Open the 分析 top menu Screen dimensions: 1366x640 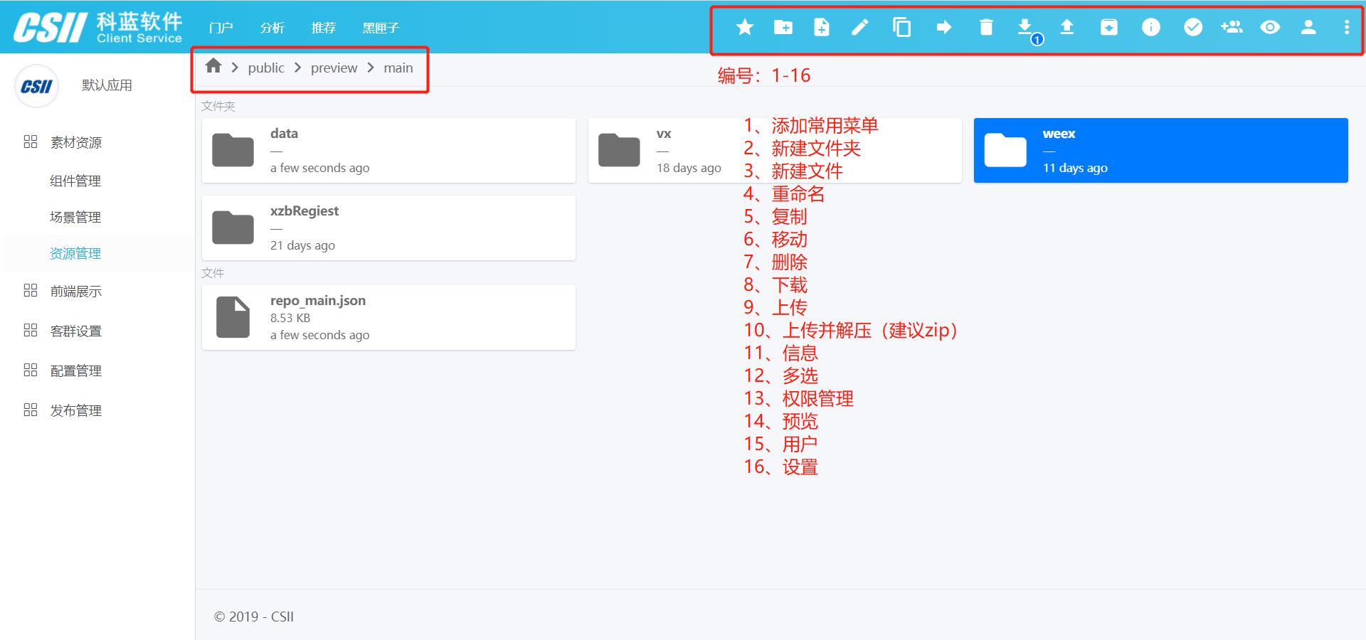pyautogui.click(x=272, y=28)
